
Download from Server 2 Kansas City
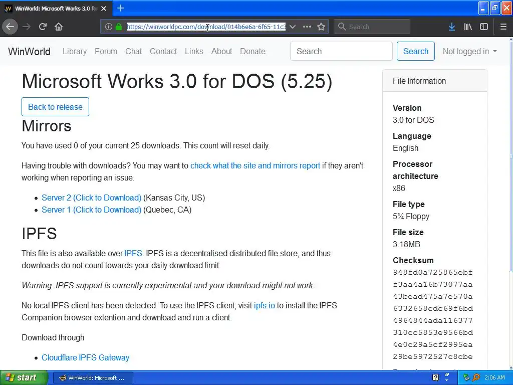click(x=91, y=198)
